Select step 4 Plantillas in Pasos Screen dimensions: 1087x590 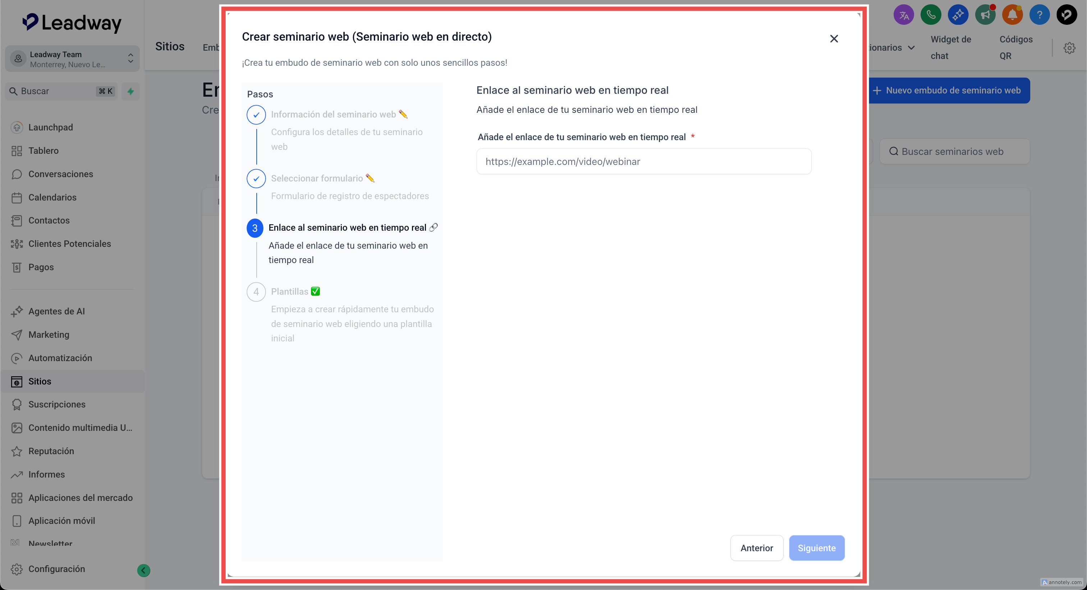[289, 291]
